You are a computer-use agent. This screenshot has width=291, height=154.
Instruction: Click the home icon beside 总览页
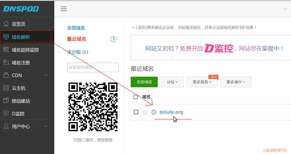pyautogui.click(x=6, y=24)
